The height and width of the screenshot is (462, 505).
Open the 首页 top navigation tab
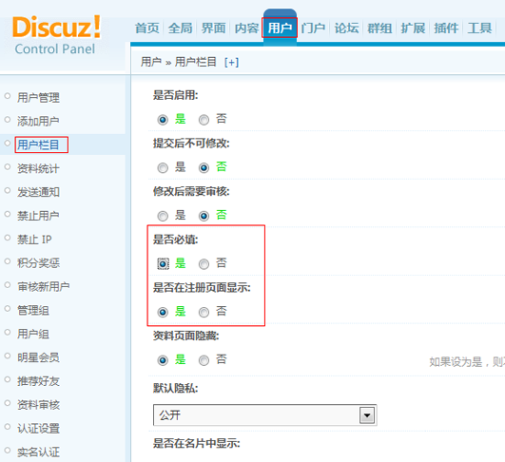click(146, 28)
